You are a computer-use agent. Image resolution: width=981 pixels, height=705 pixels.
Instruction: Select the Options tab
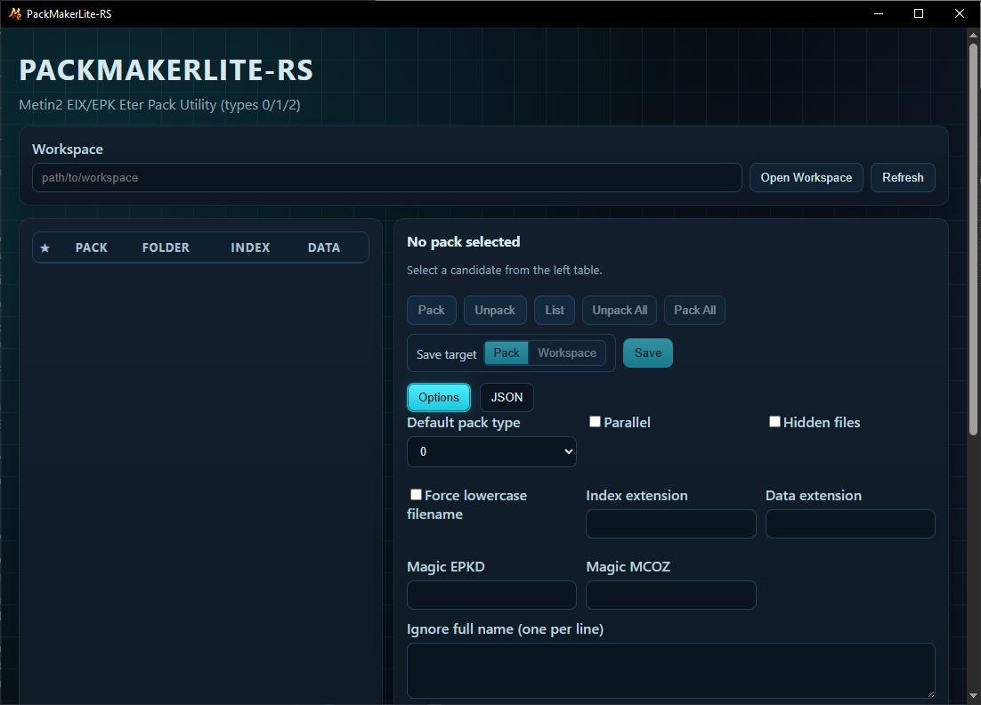coord(439,397)
